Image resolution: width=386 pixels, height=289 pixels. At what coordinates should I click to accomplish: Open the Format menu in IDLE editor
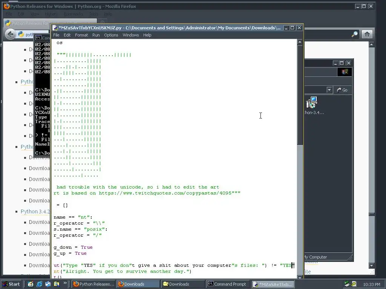tap(81, 35)
